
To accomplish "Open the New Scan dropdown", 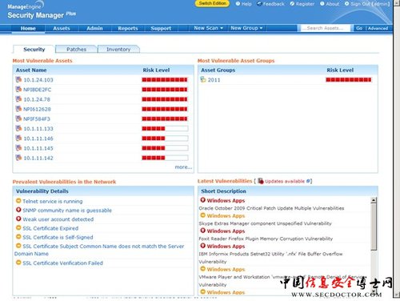I will tap(208, 28).
